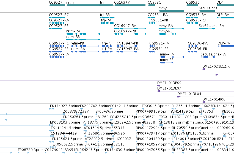Click the frj gene label
The height and width of the screenshot is (154, 234).
coord(102,2)
